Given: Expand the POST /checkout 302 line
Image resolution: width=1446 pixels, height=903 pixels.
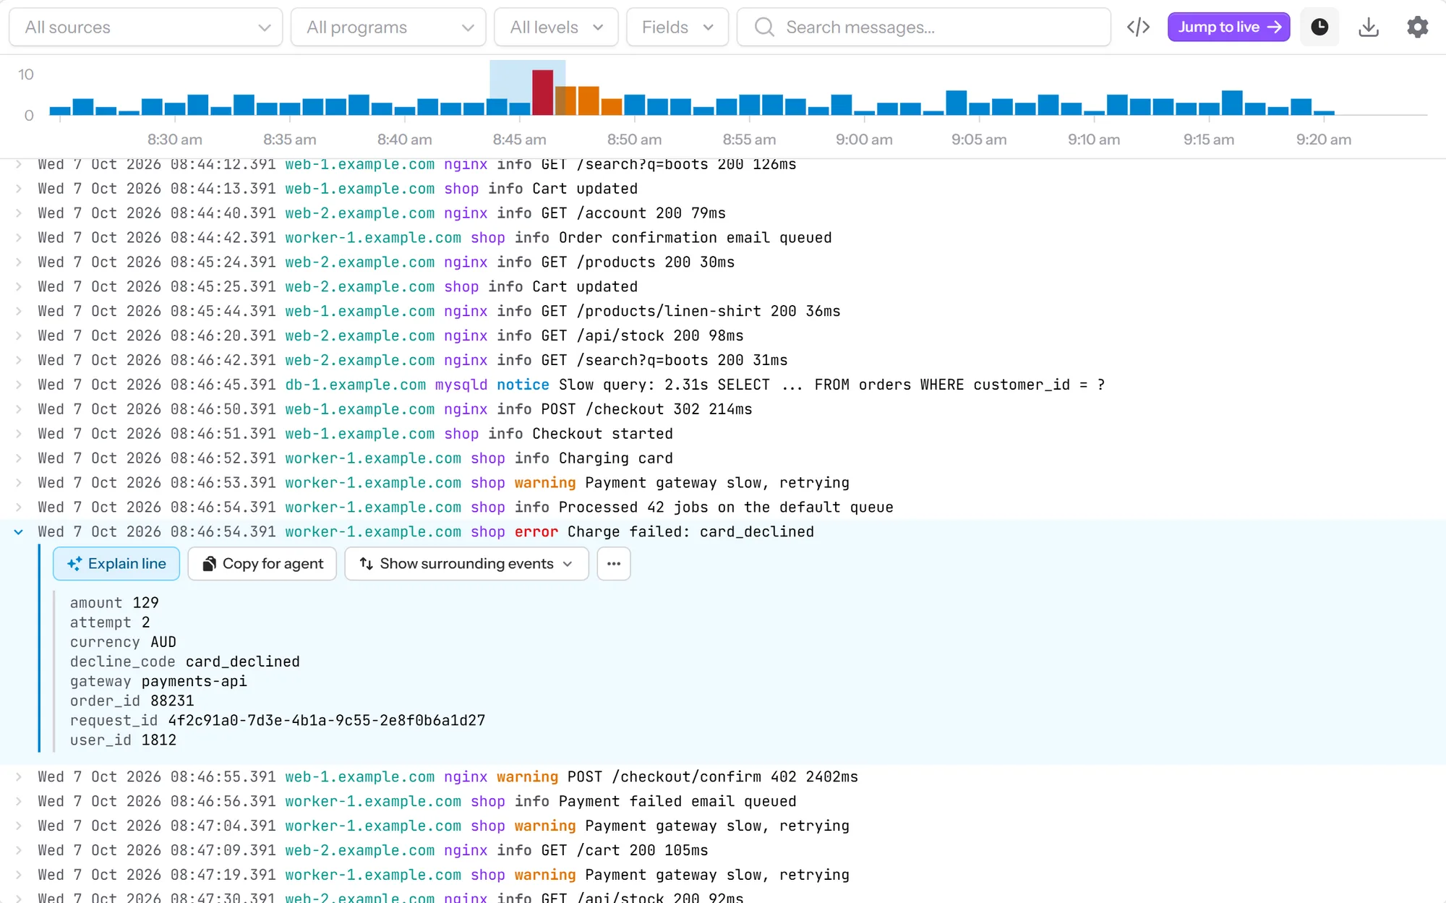Looking at the screenshot, I should tap(19, 409).
